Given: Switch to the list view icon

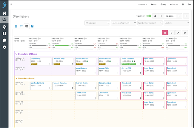Looking at the screenshot, I should 21,26.
